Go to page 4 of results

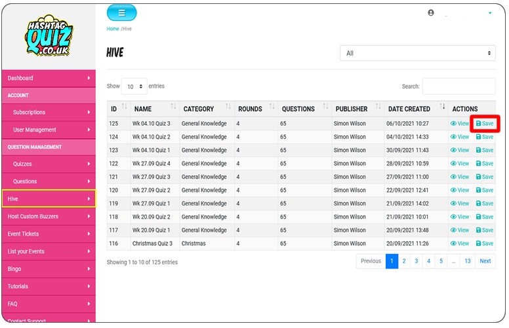point(429,261)
